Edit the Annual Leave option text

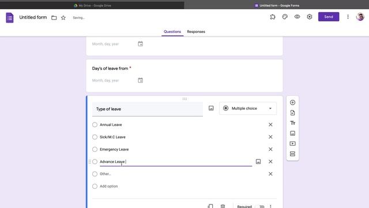pos(111,125)
